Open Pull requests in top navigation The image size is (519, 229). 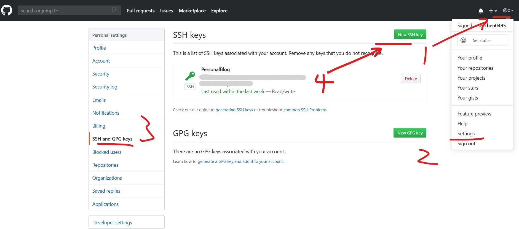coord(140,11)
